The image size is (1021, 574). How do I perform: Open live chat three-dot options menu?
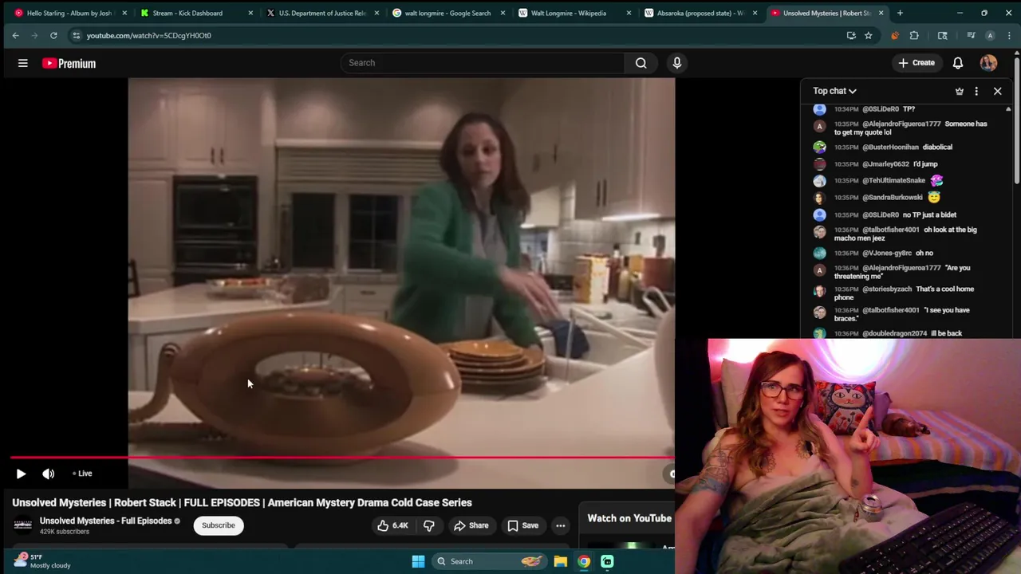pos(976,91)
